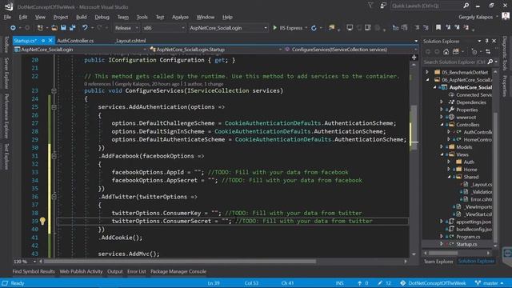The height and width of the screenshot is (288, 512).
Task: Click the Undo arrow icon
Action: (85, 28)
